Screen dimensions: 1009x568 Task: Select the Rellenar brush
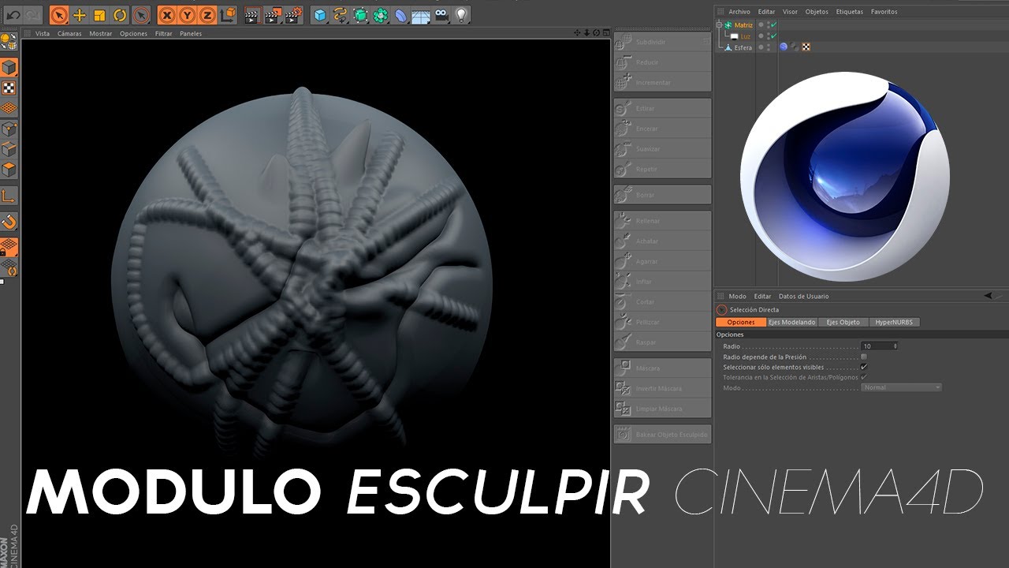click(663, 221)
